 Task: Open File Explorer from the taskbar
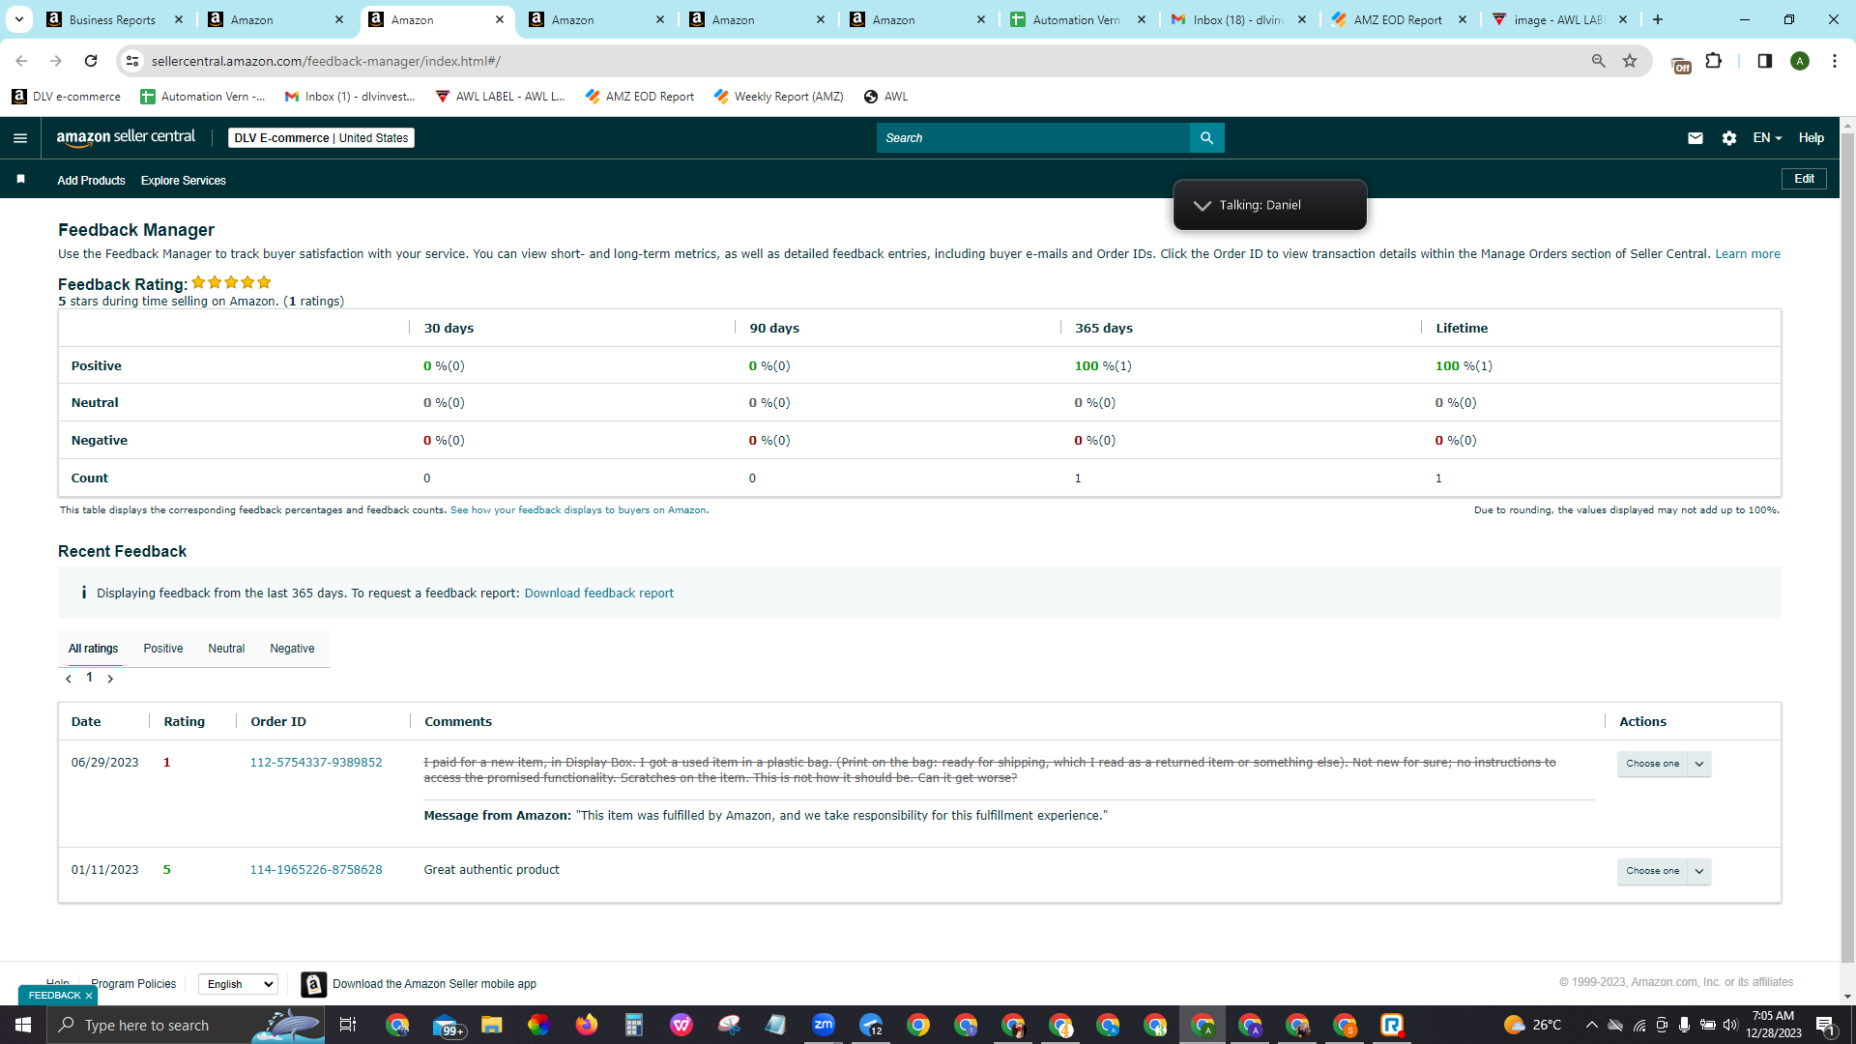[x=492, y=1025]
